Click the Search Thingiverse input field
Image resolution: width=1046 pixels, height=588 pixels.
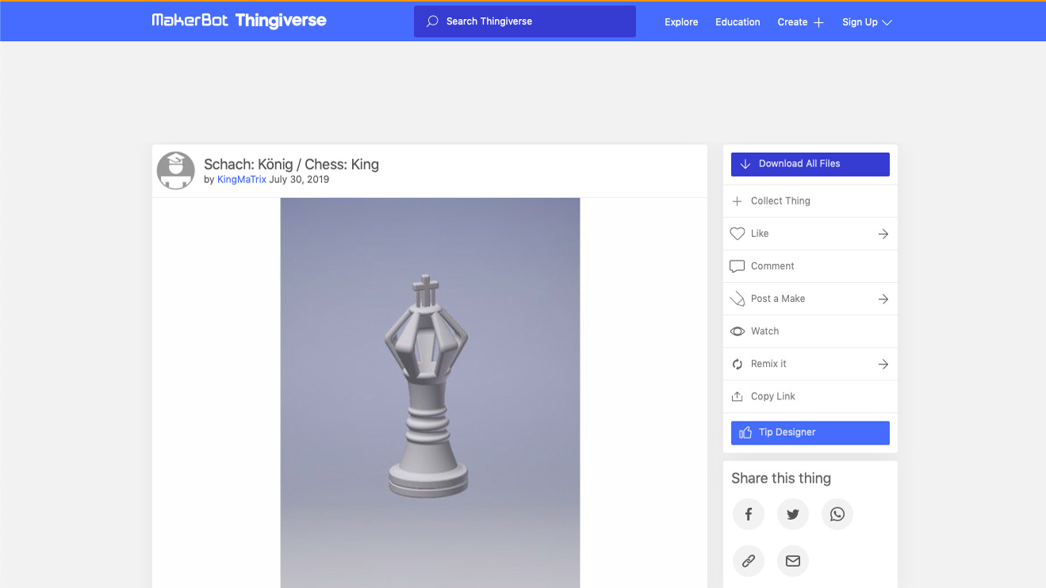coord(525,21)
